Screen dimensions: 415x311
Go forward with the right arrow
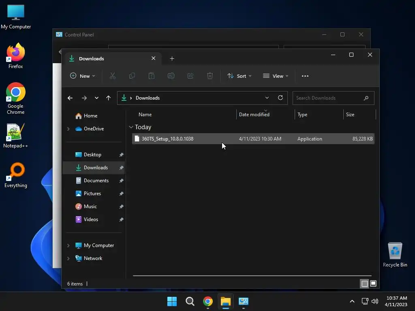click(x=84, y=98)
